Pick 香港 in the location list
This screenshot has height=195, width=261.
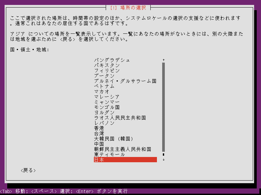125,128
